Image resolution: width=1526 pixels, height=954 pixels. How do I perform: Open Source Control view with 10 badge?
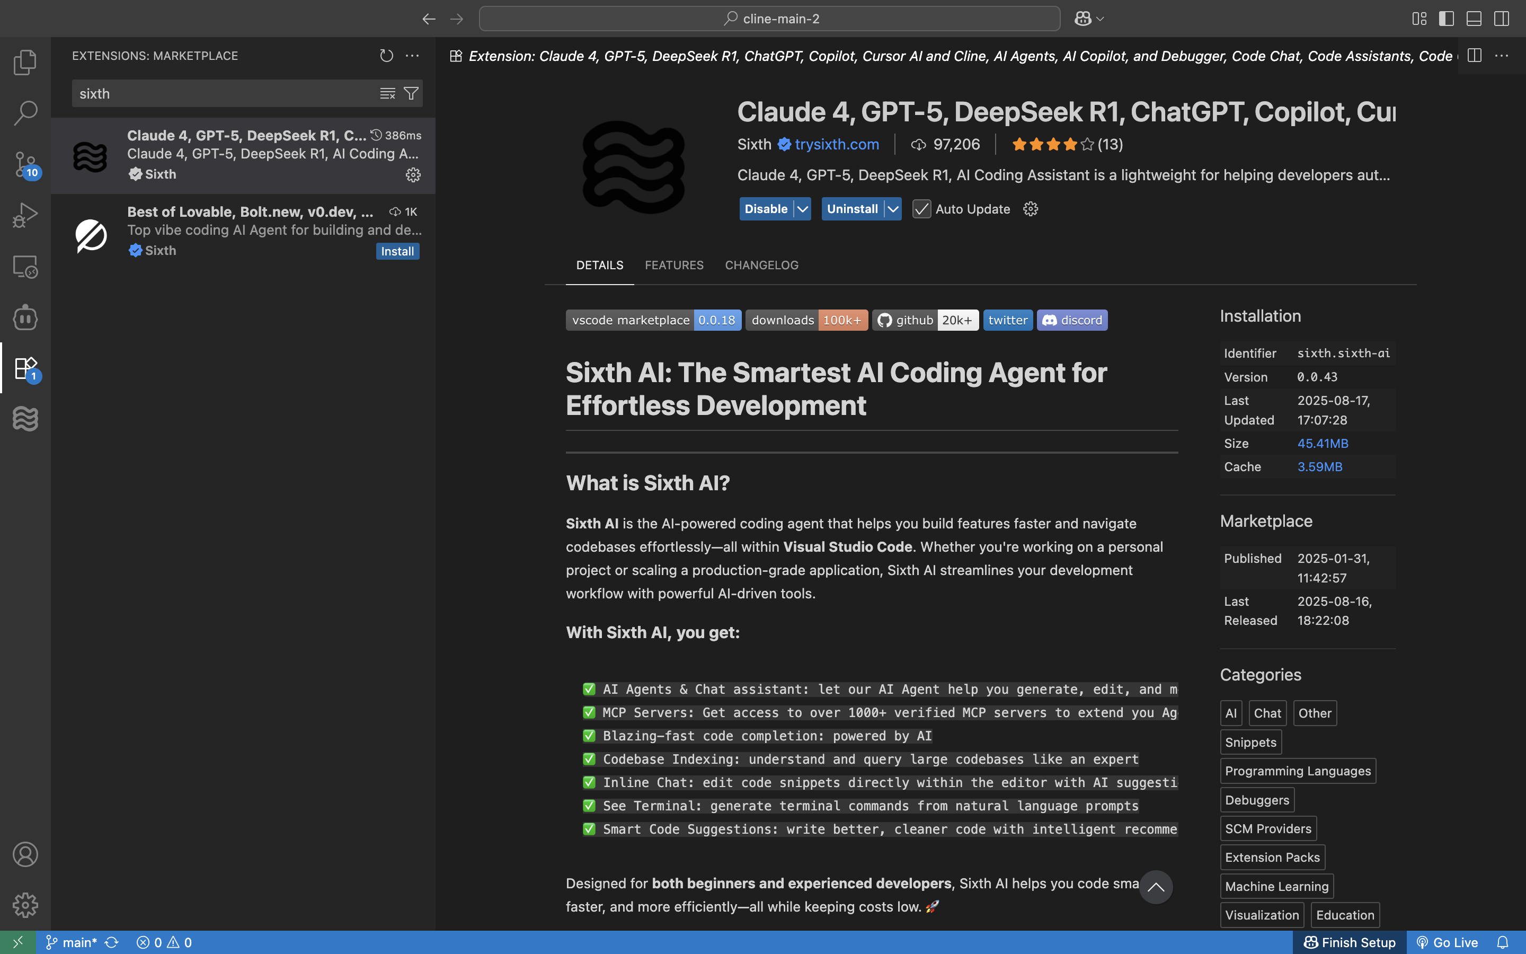click(x=25, y=164)
